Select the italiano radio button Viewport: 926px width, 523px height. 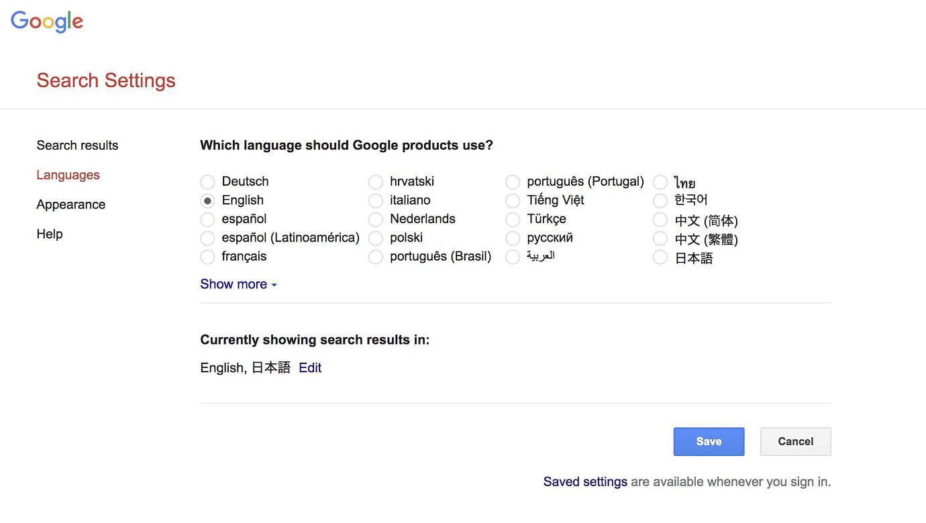(x=376, y=200)
